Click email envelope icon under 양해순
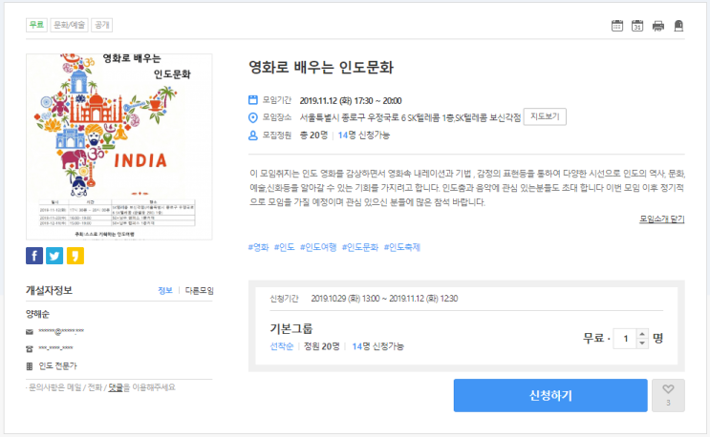The image size is (710, 437). [30, 332]
